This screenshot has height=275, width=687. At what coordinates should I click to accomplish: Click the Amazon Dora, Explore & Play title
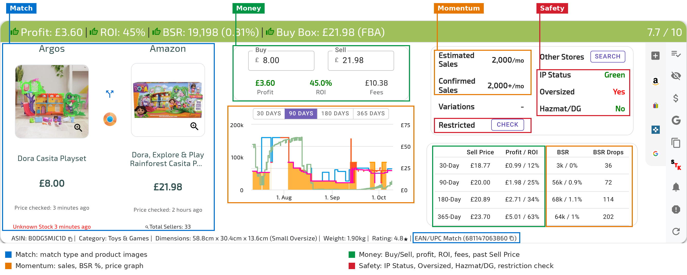coord(168,159)
